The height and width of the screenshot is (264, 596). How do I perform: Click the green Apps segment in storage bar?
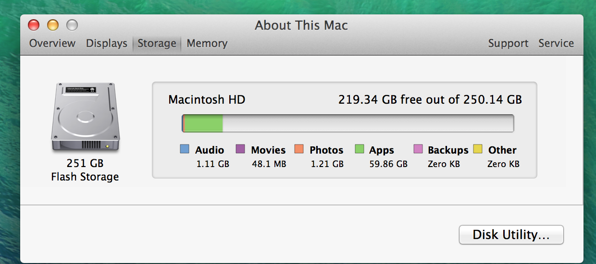coord(204,123)
